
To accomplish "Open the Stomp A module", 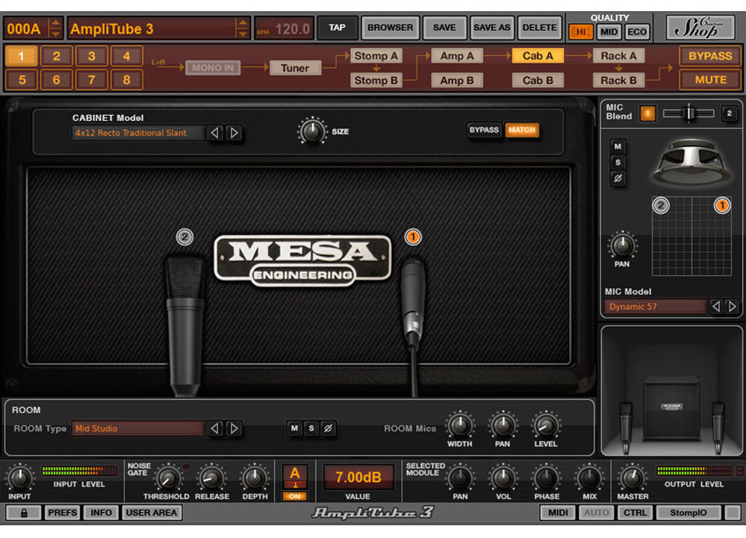I will (x=376, y=56).
